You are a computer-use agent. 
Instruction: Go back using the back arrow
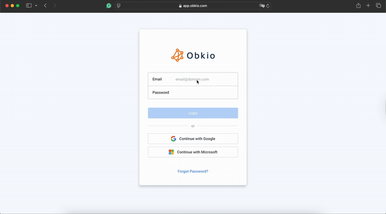(x=45, y=5)
